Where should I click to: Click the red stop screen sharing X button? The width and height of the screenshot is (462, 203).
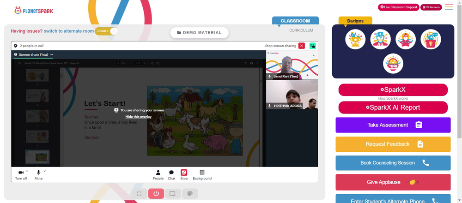[301, 46]
